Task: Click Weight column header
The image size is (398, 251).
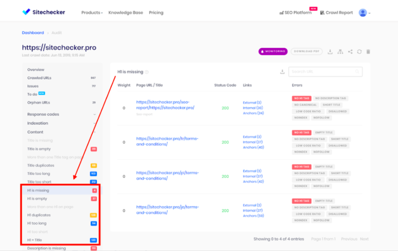Action: tap(124, 85)
